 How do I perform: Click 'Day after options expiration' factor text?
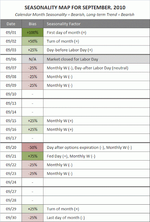(73, 147)
